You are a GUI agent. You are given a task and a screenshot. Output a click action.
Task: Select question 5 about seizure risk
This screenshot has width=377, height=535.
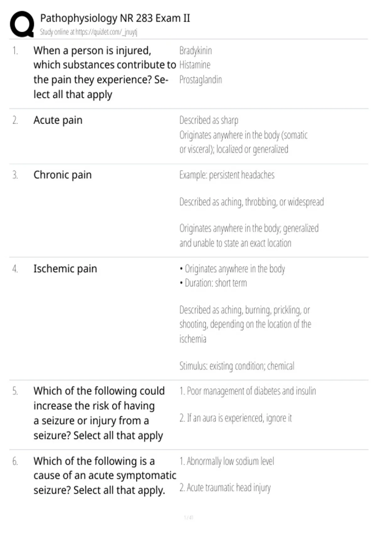click(99, 413)
